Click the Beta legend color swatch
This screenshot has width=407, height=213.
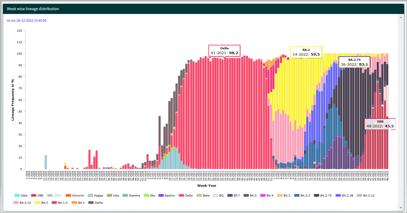tap(199, 195)
